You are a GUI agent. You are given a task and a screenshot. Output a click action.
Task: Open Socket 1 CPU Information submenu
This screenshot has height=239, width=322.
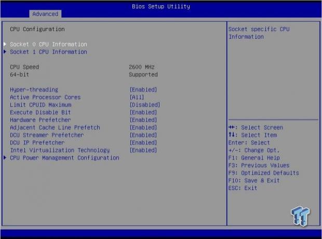click(48, 52)
